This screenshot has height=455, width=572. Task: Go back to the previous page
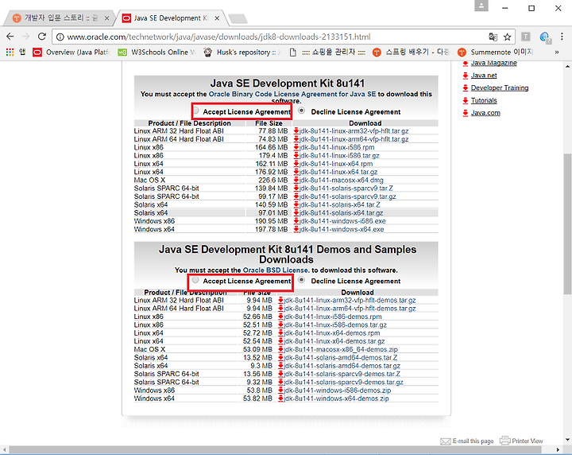coord(10,37)
